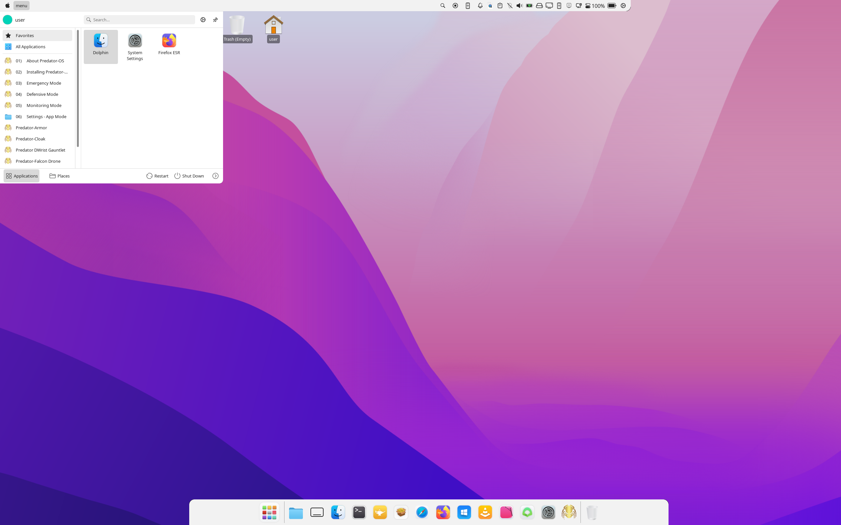Select the Favorites category
The height and width of the screenshot is (525, 841).
coord(37,35)
